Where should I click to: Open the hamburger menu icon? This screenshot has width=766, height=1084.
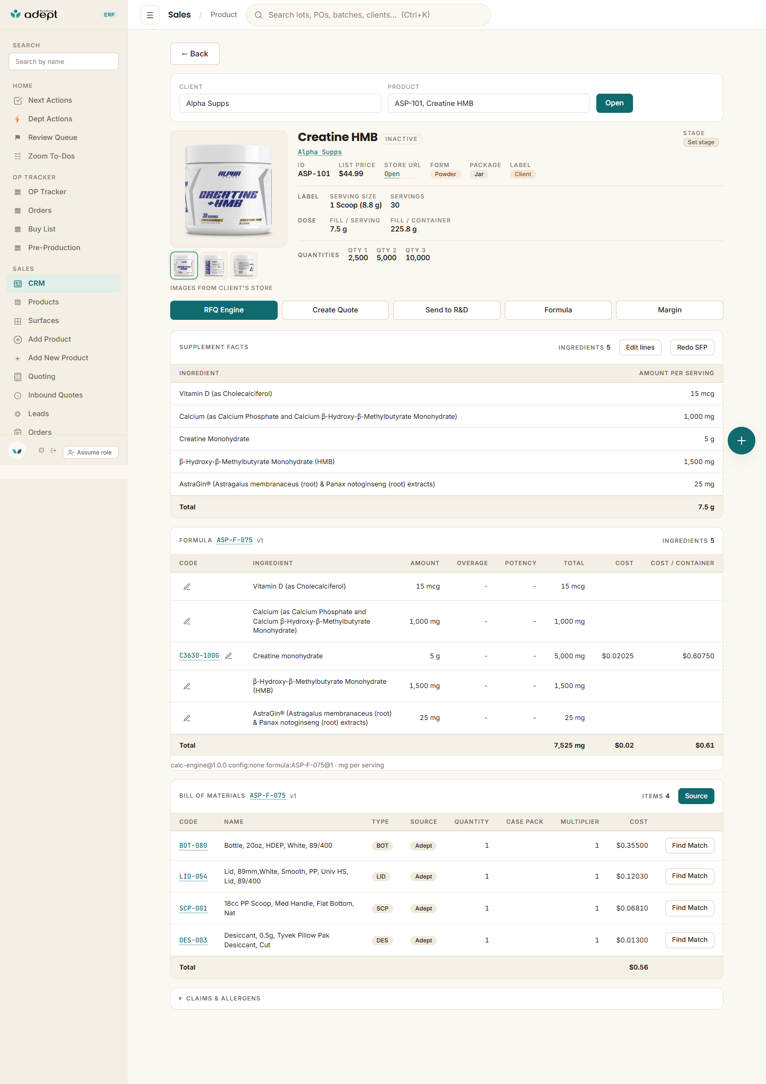pyautogui.click(x=150, y=15)
